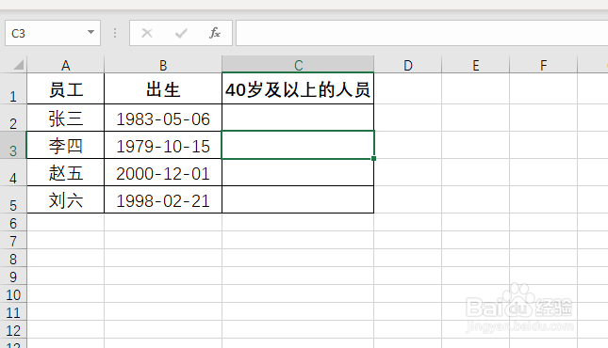Select row 3 header

pos(13,146)
